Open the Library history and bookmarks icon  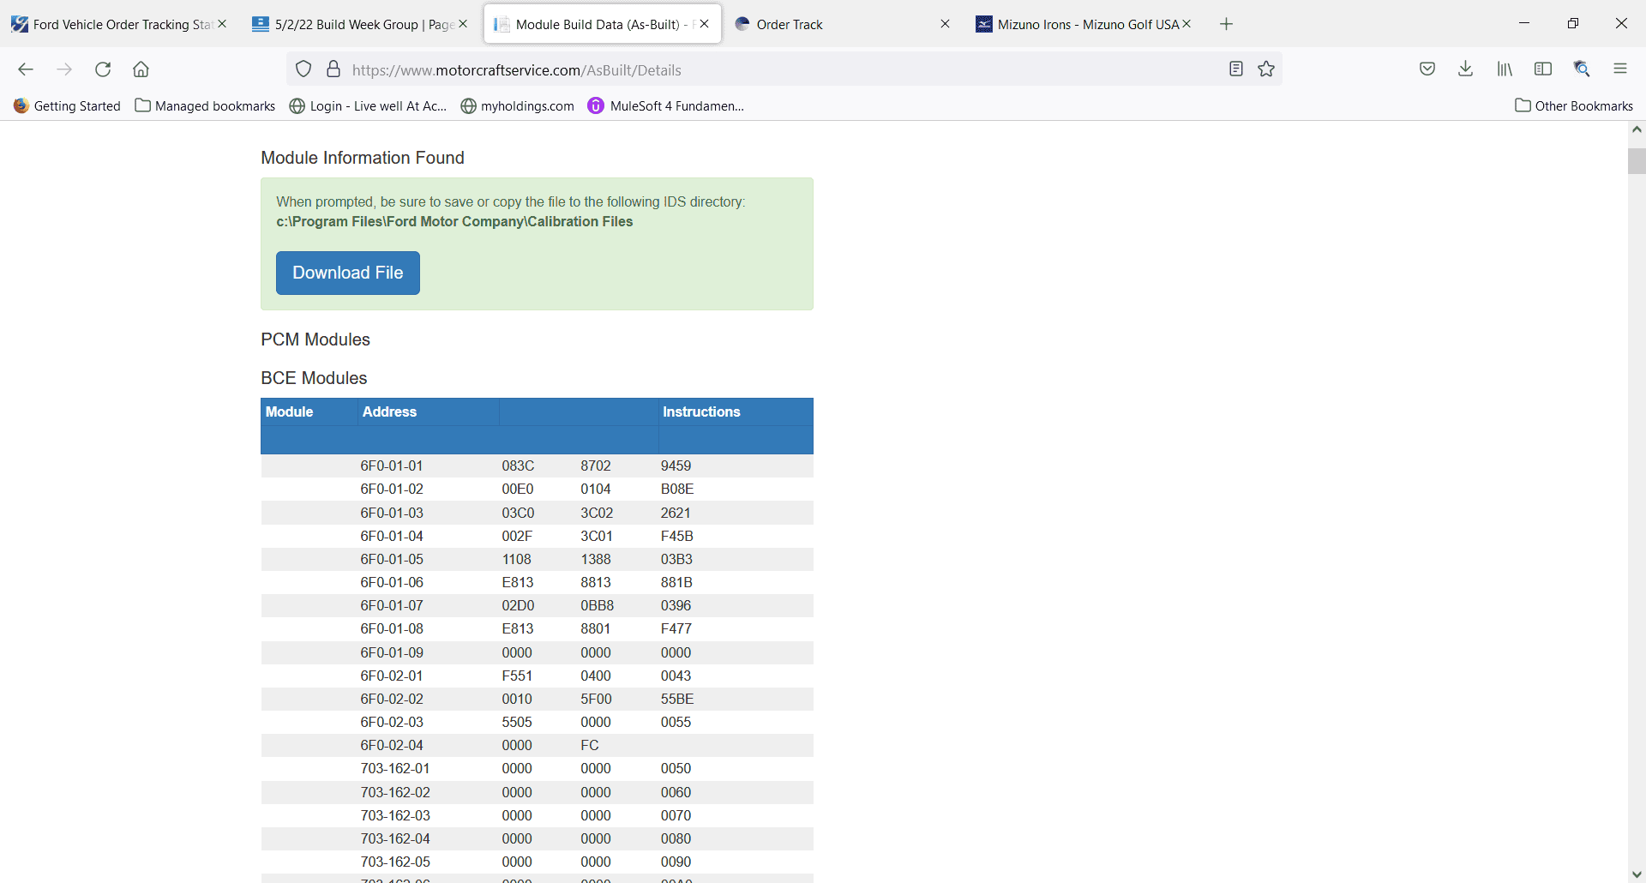pyautogui.click(x=1505, y=69)
